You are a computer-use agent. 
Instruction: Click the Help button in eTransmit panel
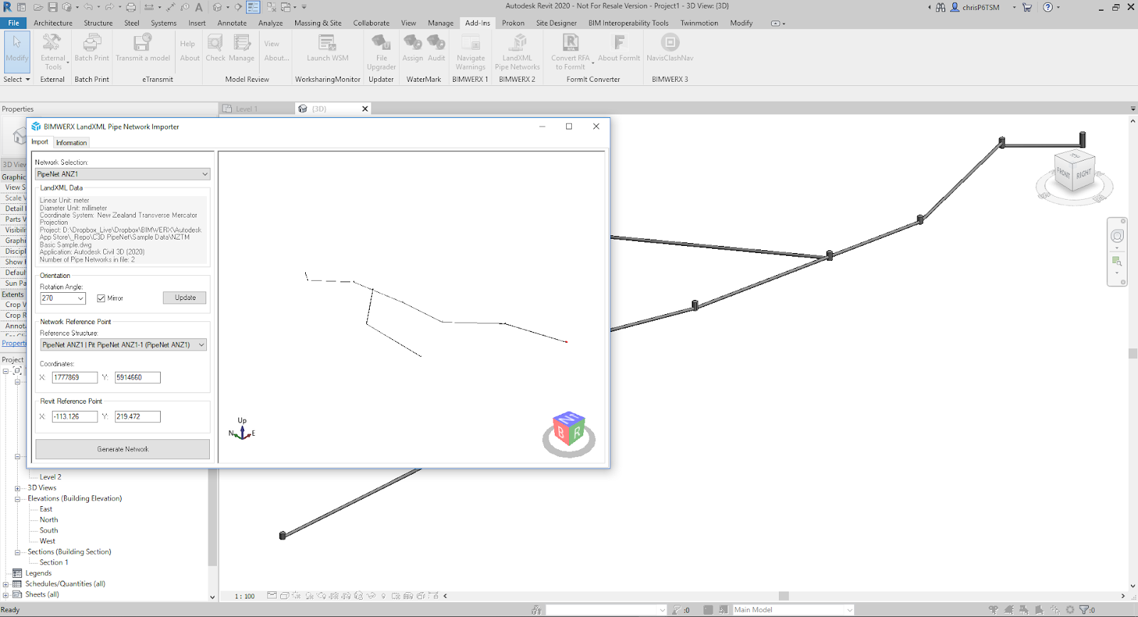tap(187, 44)
